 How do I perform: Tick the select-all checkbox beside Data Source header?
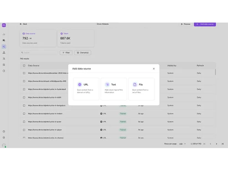pos(24,66)
